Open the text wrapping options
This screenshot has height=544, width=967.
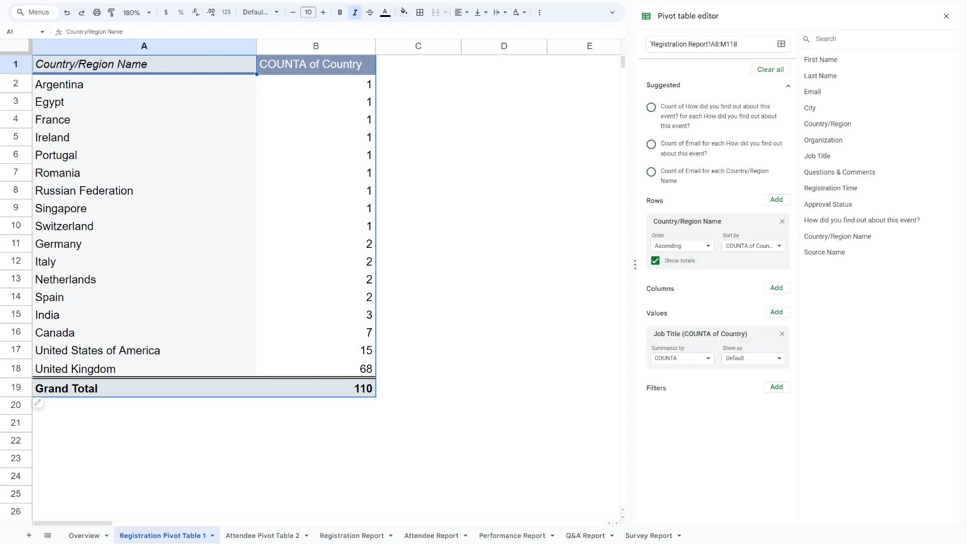click(x=500, y=12)
